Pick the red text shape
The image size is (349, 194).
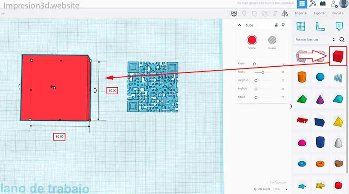302,120
